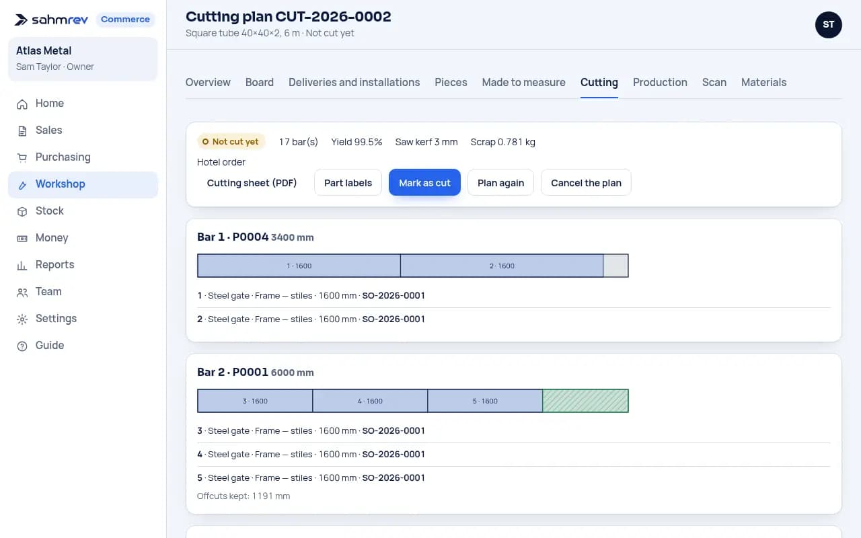This screenshot has width=861, height=538.
Task: Click the Not cut yet status badge
Action: (231, 142)
